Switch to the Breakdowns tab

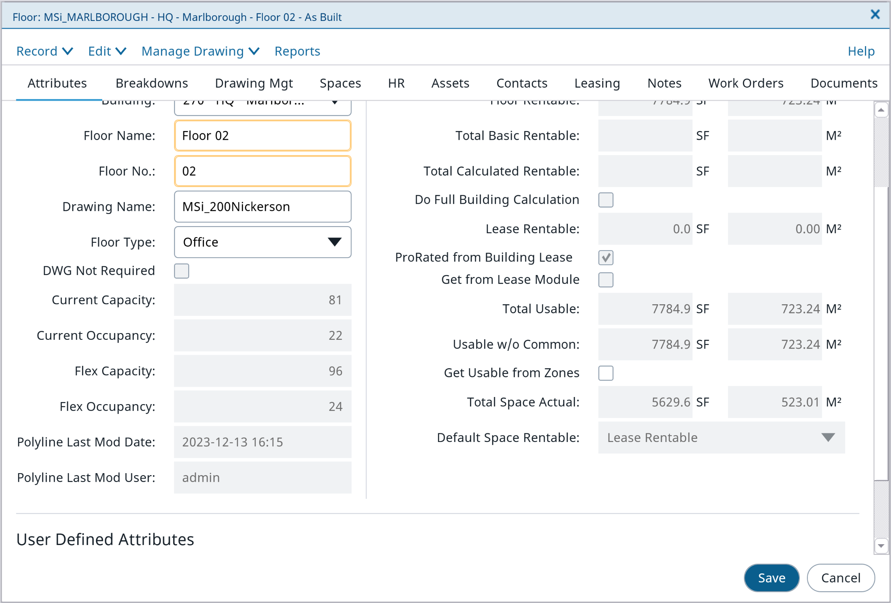152,83
